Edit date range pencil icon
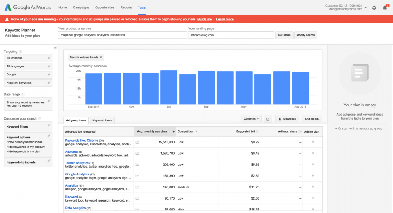This screenshot has width=393, height=213. point(49,101)
